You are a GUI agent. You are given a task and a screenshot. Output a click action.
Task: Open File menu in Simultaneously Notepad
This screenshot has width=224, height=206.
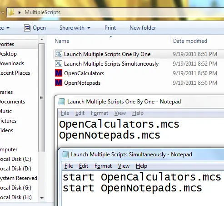pos(69,166)
